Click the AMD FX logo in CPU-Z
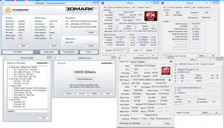Viewport: 224px width, 128px height. 151,16
